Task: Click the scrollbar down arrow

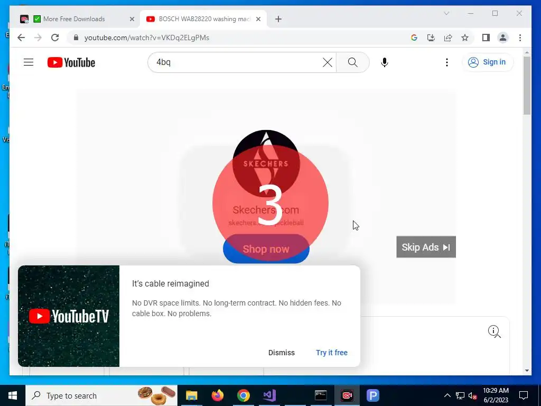Action: 527,371
